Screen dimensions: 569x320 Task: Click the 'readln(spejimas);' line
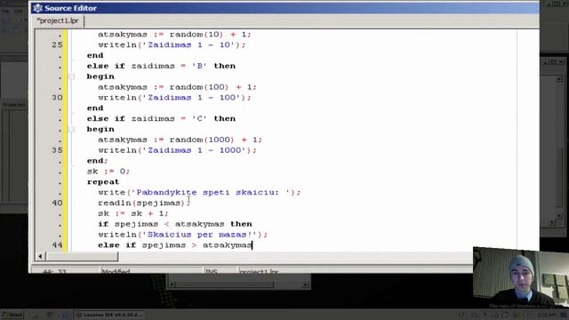(x=144, y=203)
